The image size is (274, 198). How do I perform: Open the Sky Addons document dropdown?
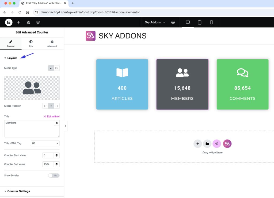tap(155, 22)
